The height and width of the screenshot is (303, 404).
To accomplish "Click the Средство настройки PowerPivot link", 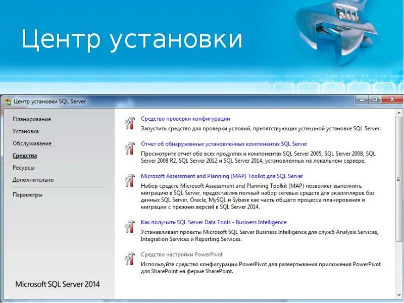I will 182,255.
